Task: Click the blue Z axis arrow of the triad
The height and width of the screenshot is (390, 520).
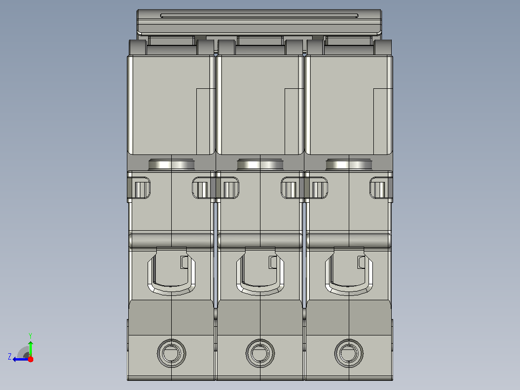Action: tap(21, 360)
